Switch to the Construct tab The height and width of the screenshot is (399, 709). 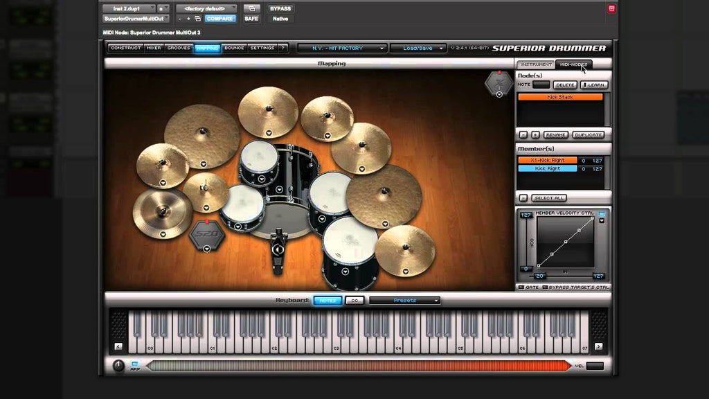pos(126,48)
